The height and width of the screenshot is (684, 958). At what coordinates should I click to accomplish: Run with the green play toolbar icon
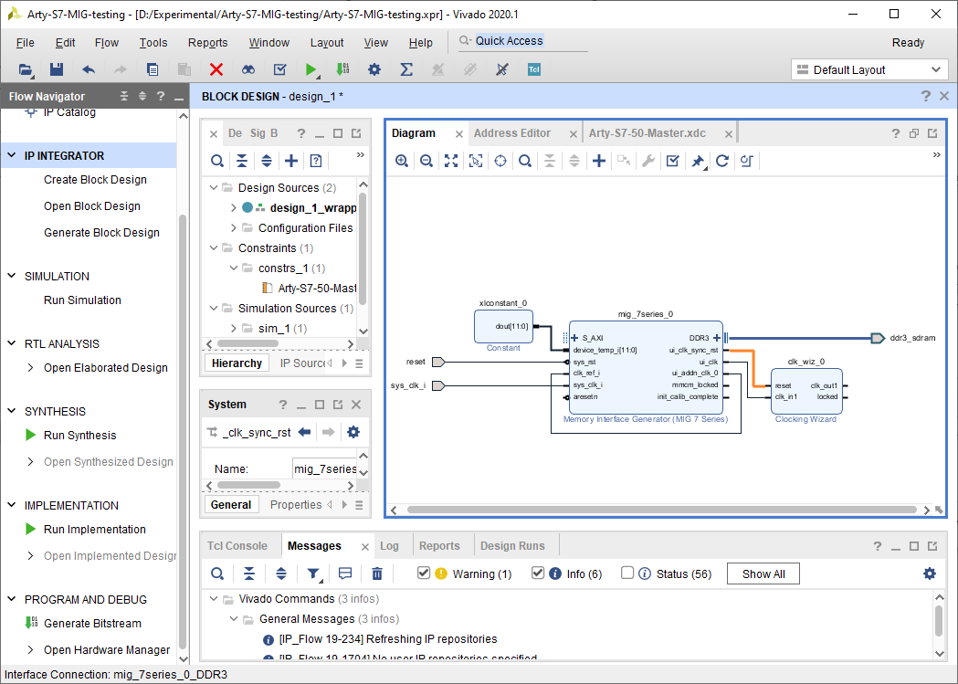click(311, 69)
